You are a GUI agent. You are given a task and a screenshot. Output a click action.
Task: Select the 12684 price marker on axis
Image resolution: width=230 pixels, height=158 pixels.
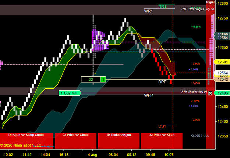click(222, 38)
